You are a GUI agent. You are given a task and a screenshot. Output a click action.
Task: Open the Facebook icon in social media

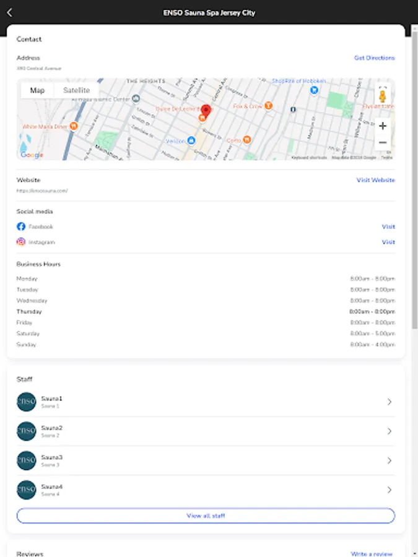pyautogui.click(x=21, y=227)
